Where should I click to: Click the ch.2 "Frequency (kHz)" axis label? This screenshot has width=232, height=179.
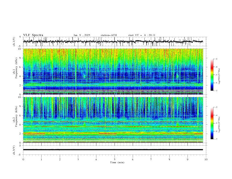coord(16,116)
